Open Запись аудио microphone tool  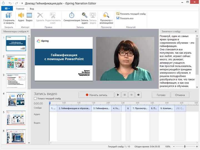tap(84, 18)
